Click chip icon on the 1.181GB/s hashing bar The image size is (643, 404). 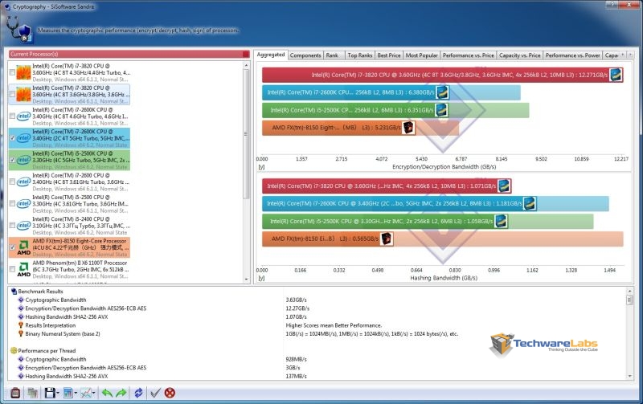530,203
